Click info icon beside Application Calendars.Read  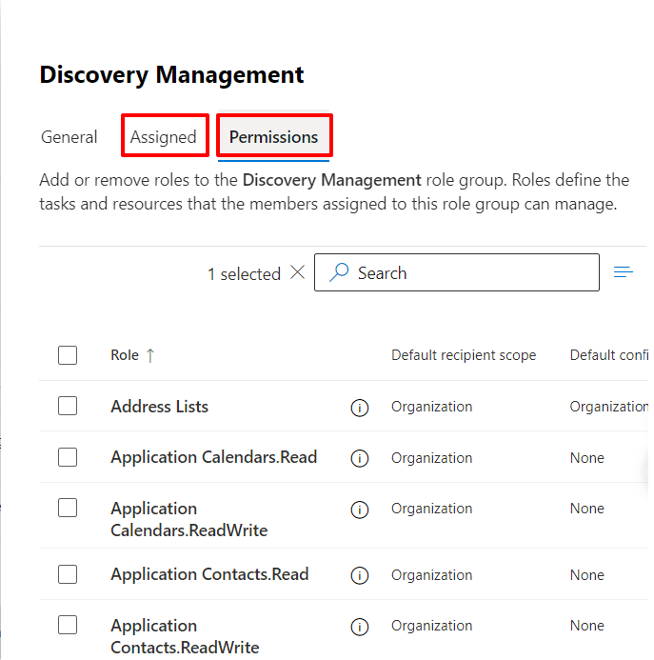(360, 458)
